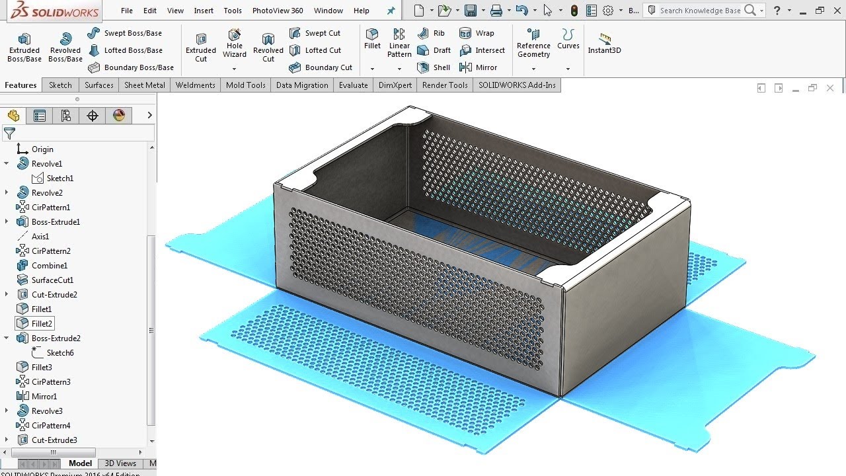Collapse the Revolve1 feature node
Viewport: 846px width, 476px height.
tap(7, 163)
